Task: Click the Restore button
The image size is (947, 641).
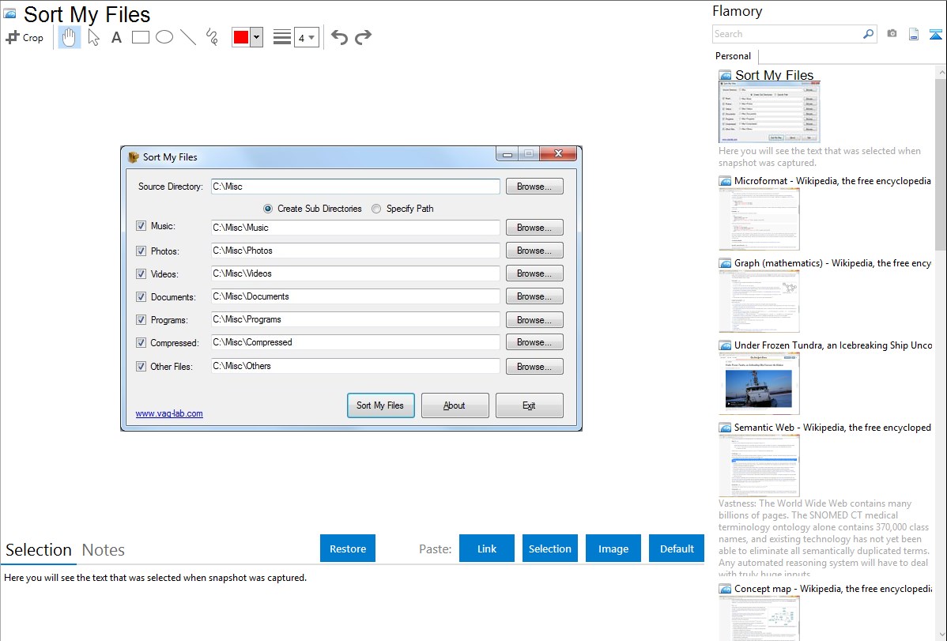Action: coord(348,549)
